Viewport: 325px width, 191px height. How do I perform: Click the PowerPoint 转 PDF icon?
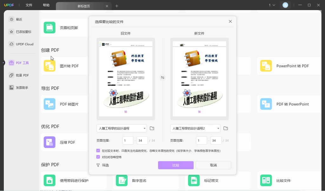266,66
